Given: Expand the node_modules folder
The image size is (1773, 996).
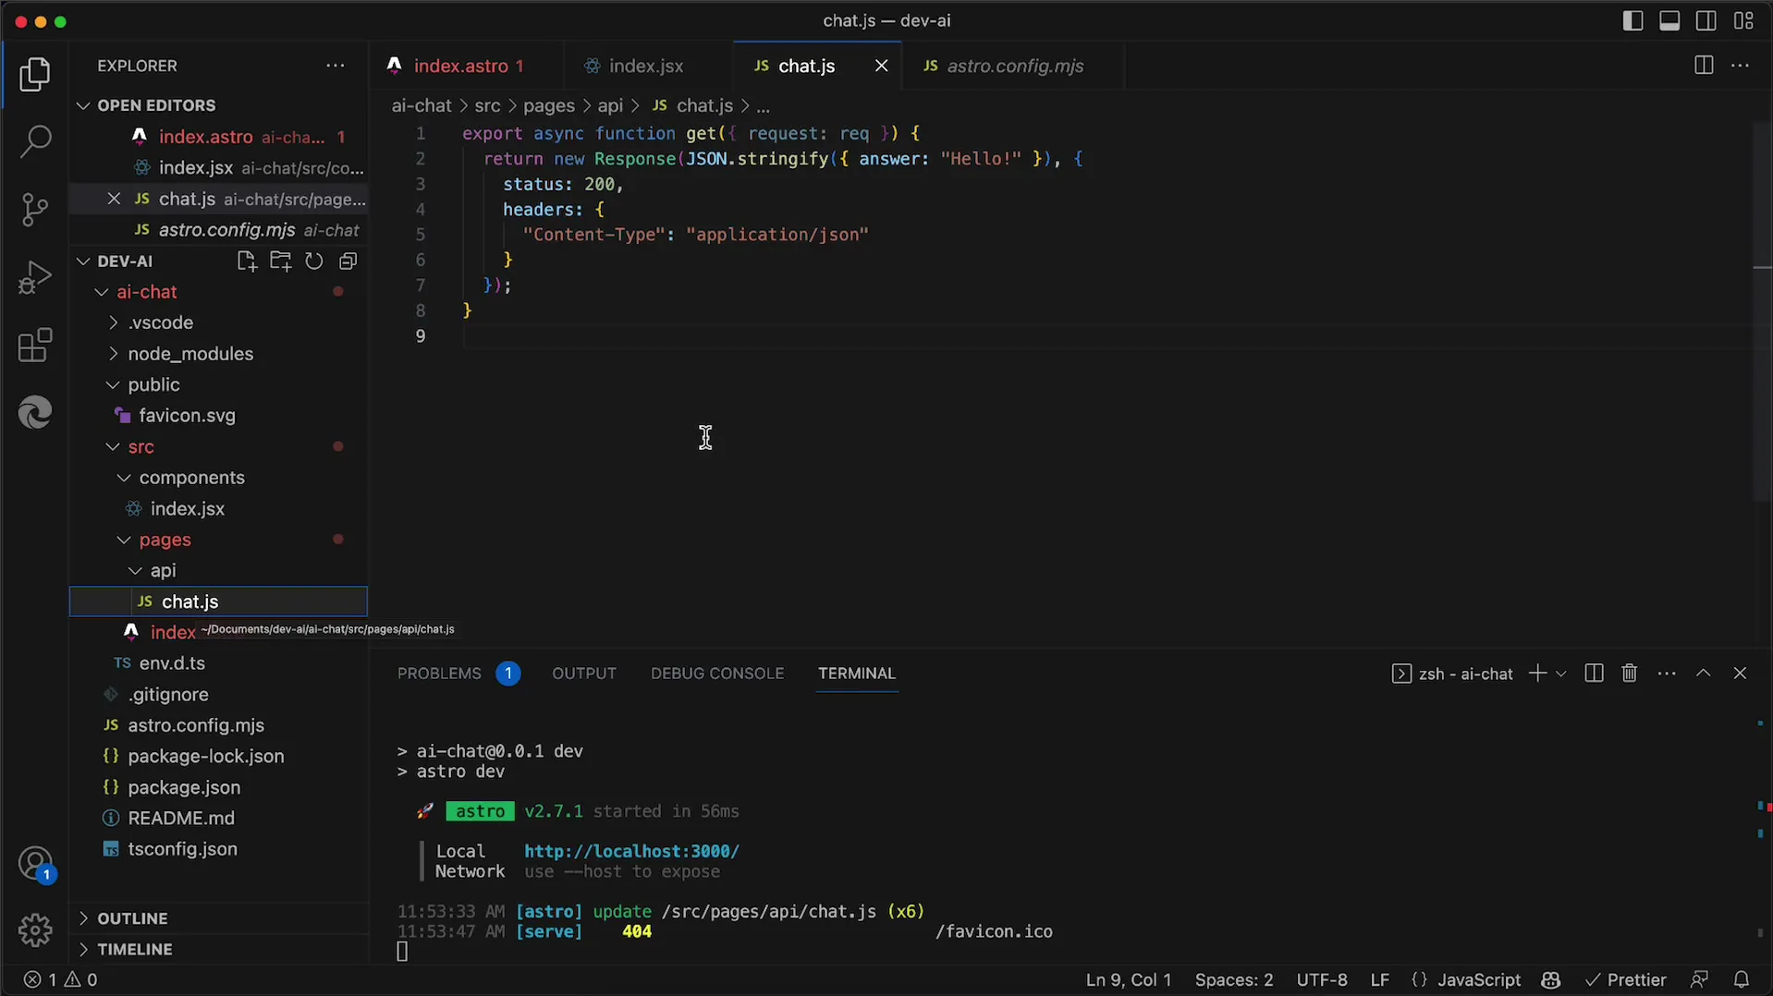Looking at the screenshot, I should coord(218,354).
